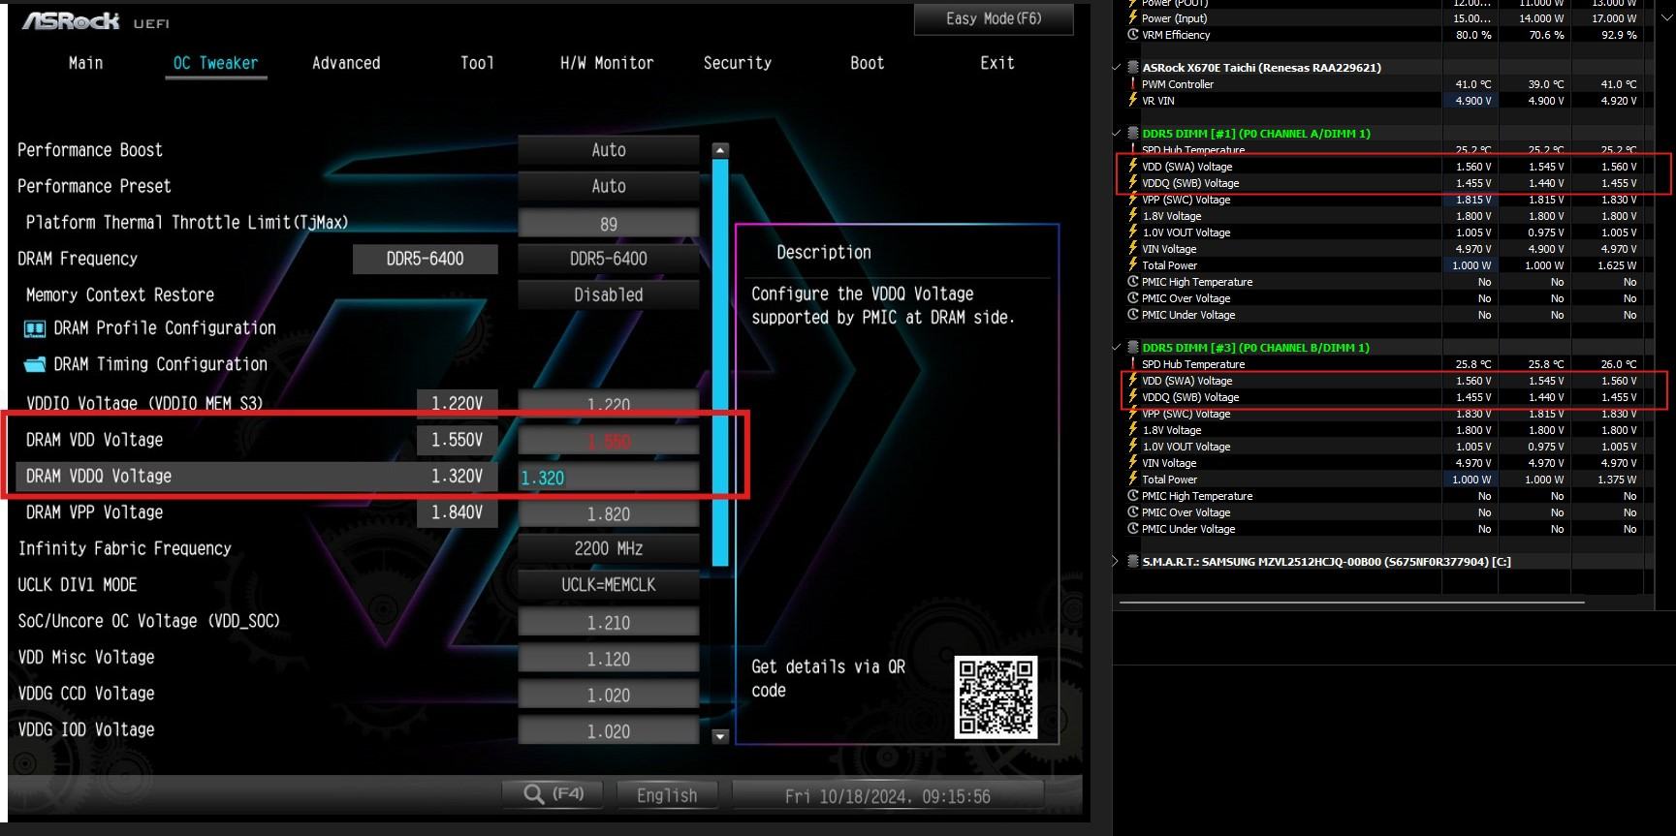Select the OC Tweaker tab
The height and width of the screenshot is (836, 1676).
coord(215,63)
